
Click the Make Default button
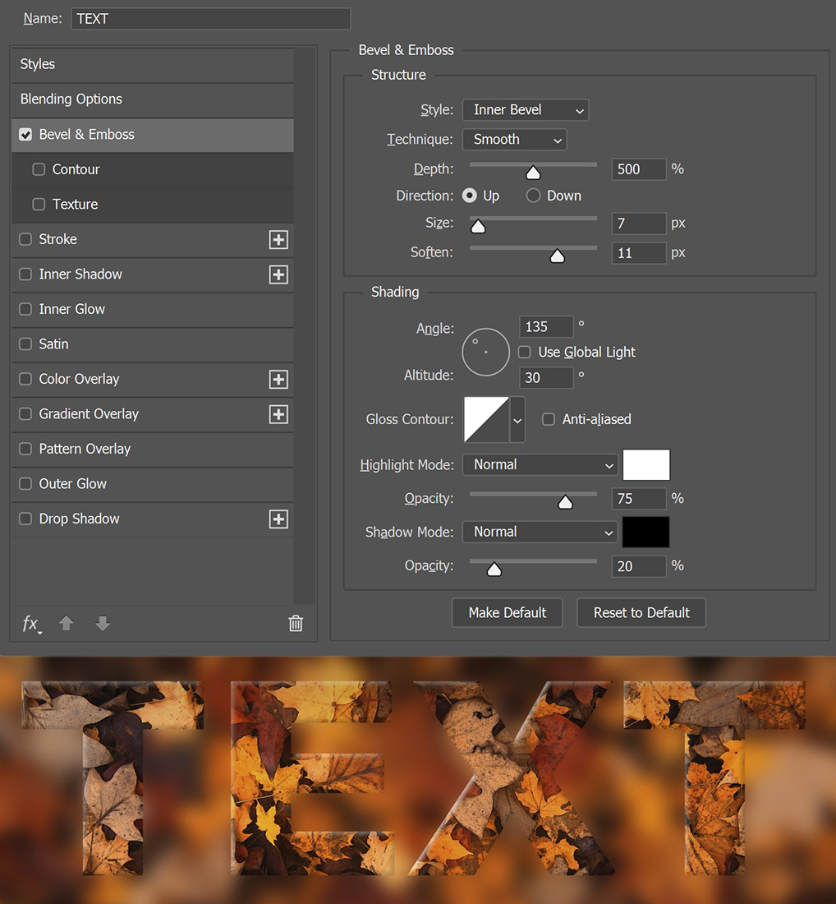pyautogui.click(x=507, y=612)
